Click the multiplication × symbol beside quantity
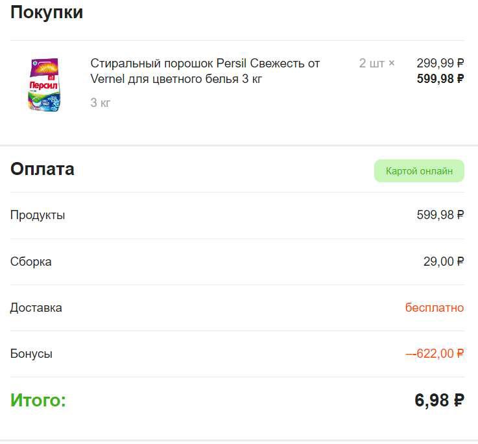Image resolution: width=478 pixels, height=444 pixels. [392, 64]
